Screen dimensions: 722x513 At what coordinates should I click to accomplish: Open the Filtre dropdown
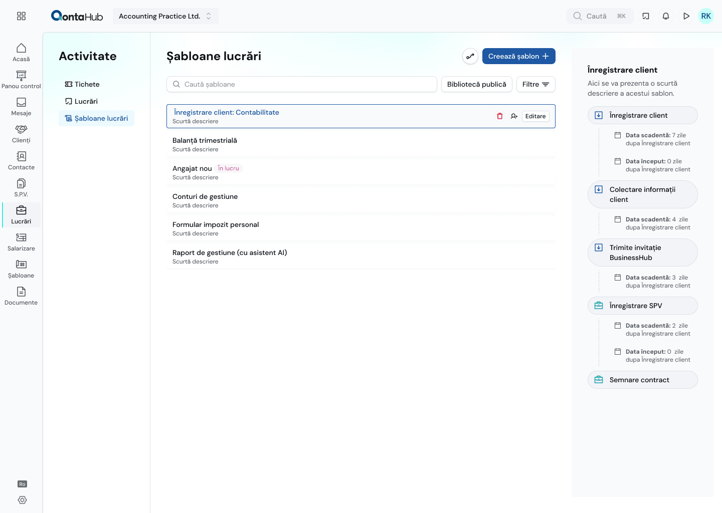tap(535, 84)
